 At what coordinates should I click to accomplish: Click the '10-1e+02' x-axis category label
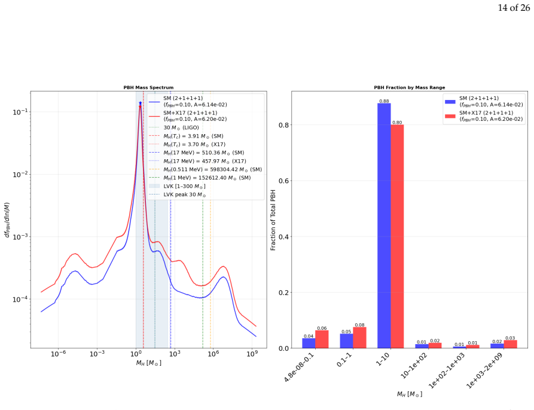pos(414,365)
